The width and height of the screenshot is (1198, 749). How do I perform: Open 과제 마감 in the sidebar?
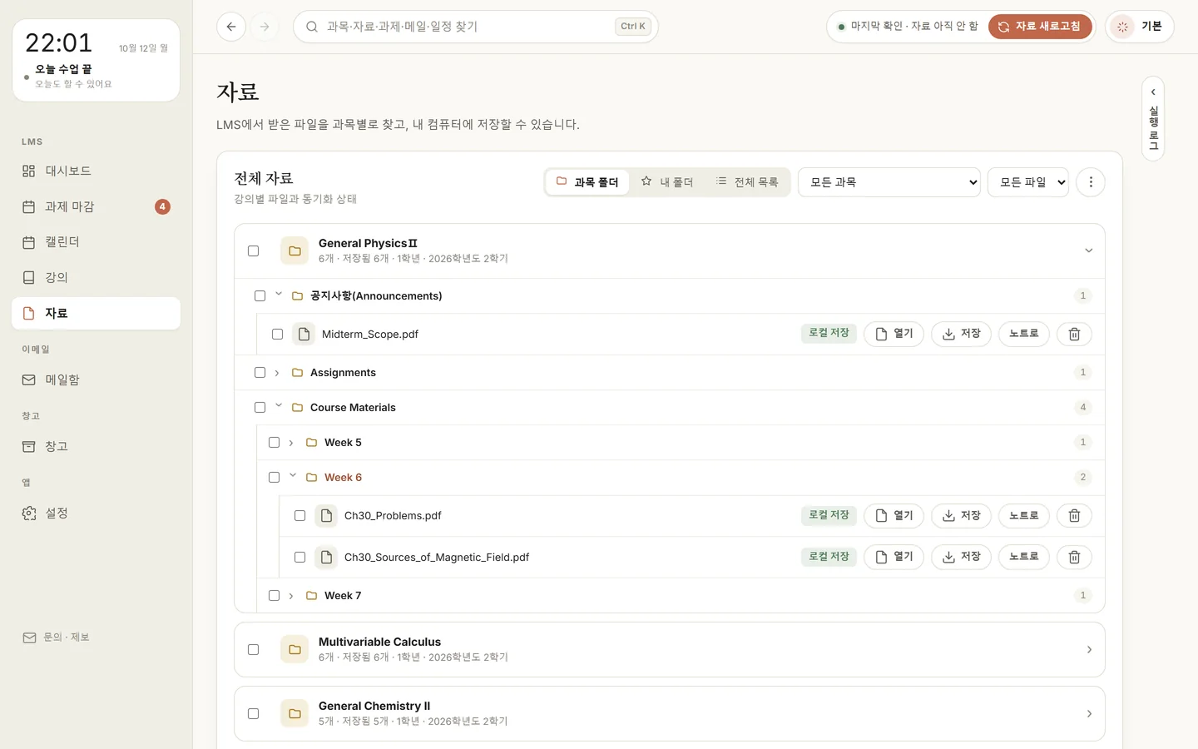(x=97, y=206)
